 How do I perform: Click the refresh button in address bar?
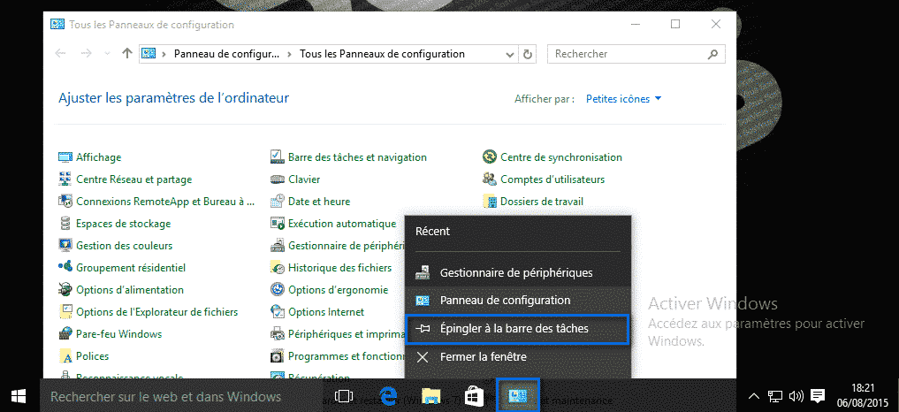529,54
